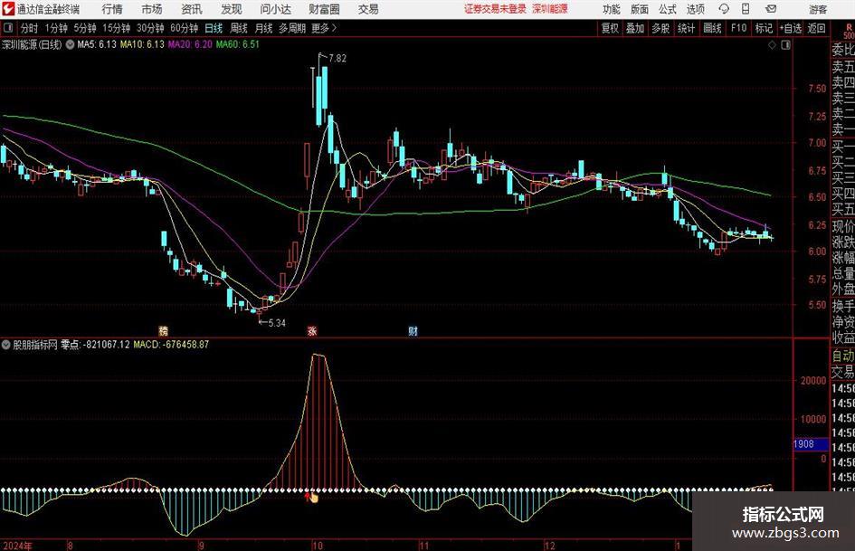Open the 版面 menu
This screenshot has width=855, height=551.
point(639,9)
